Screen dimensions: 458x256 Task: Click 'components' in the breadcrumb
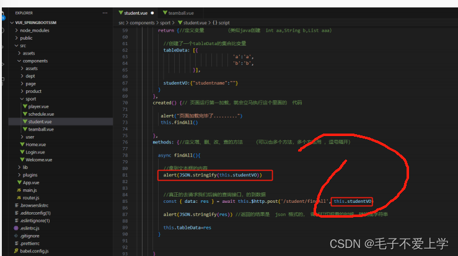[x=143, y=23]
